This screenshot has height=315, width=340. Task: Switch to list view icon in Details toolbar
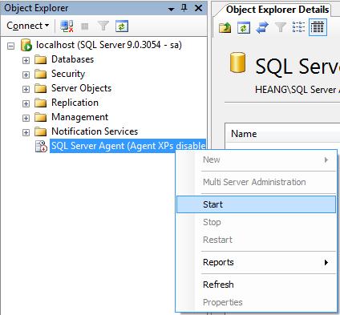click(x=298, y=27)
